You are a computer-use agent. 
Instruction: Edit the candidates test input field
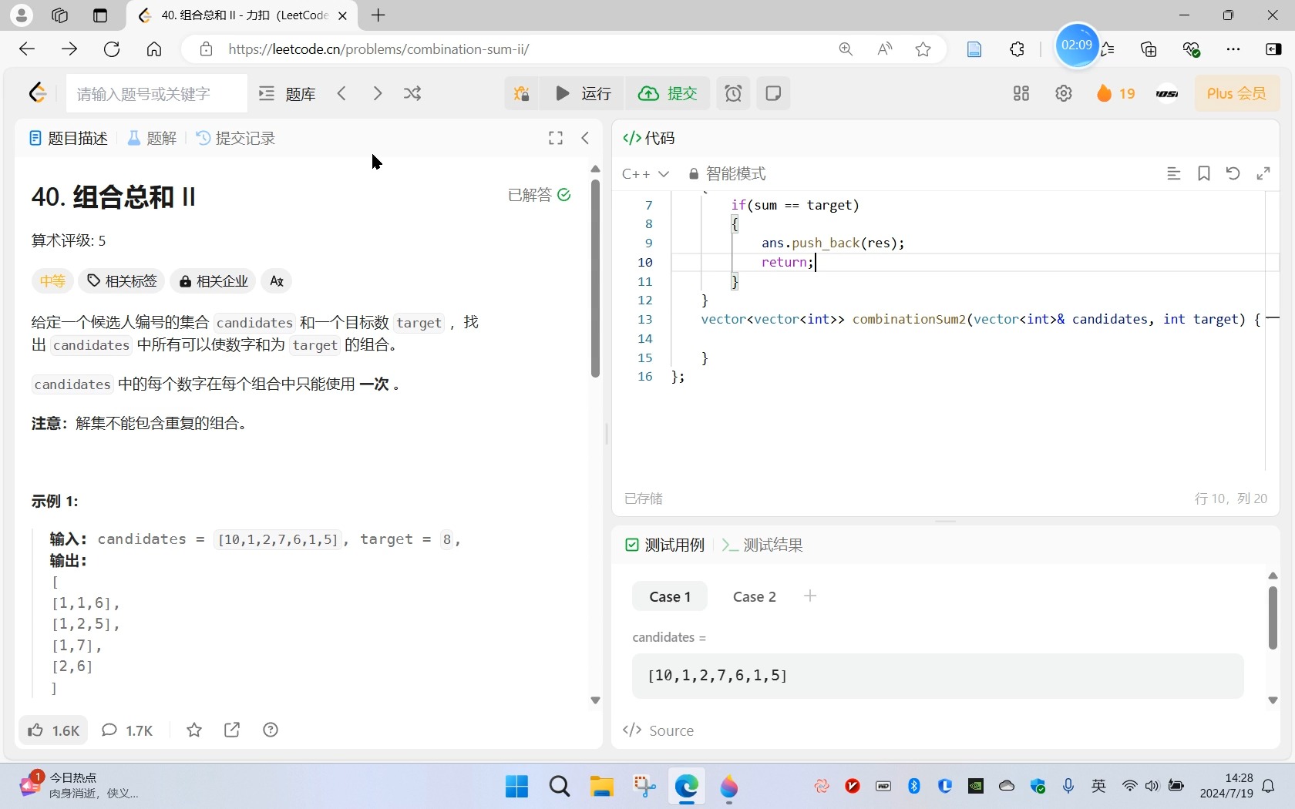[935, 676]
